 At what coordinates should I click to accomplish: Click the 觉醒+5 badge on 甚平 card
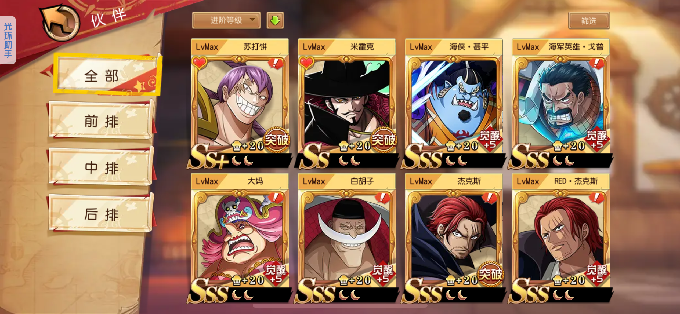(490, 140)
